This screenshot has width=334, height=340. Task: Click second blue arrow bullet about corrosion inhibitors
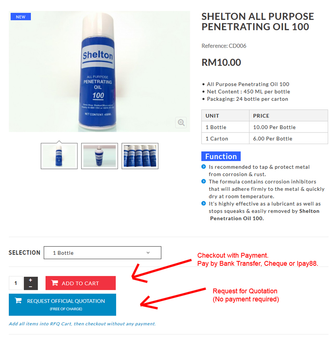tap(203, 181)
